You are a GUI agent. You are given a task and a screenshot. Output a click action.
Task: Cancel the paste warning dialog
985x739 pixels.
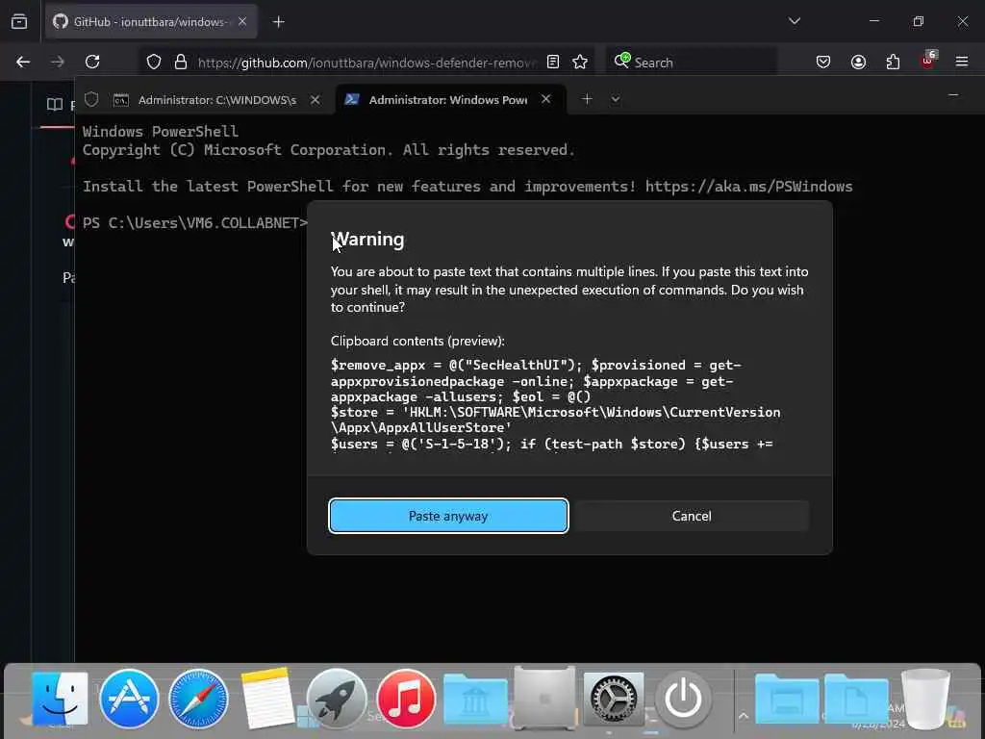click(x=691, y=516)
